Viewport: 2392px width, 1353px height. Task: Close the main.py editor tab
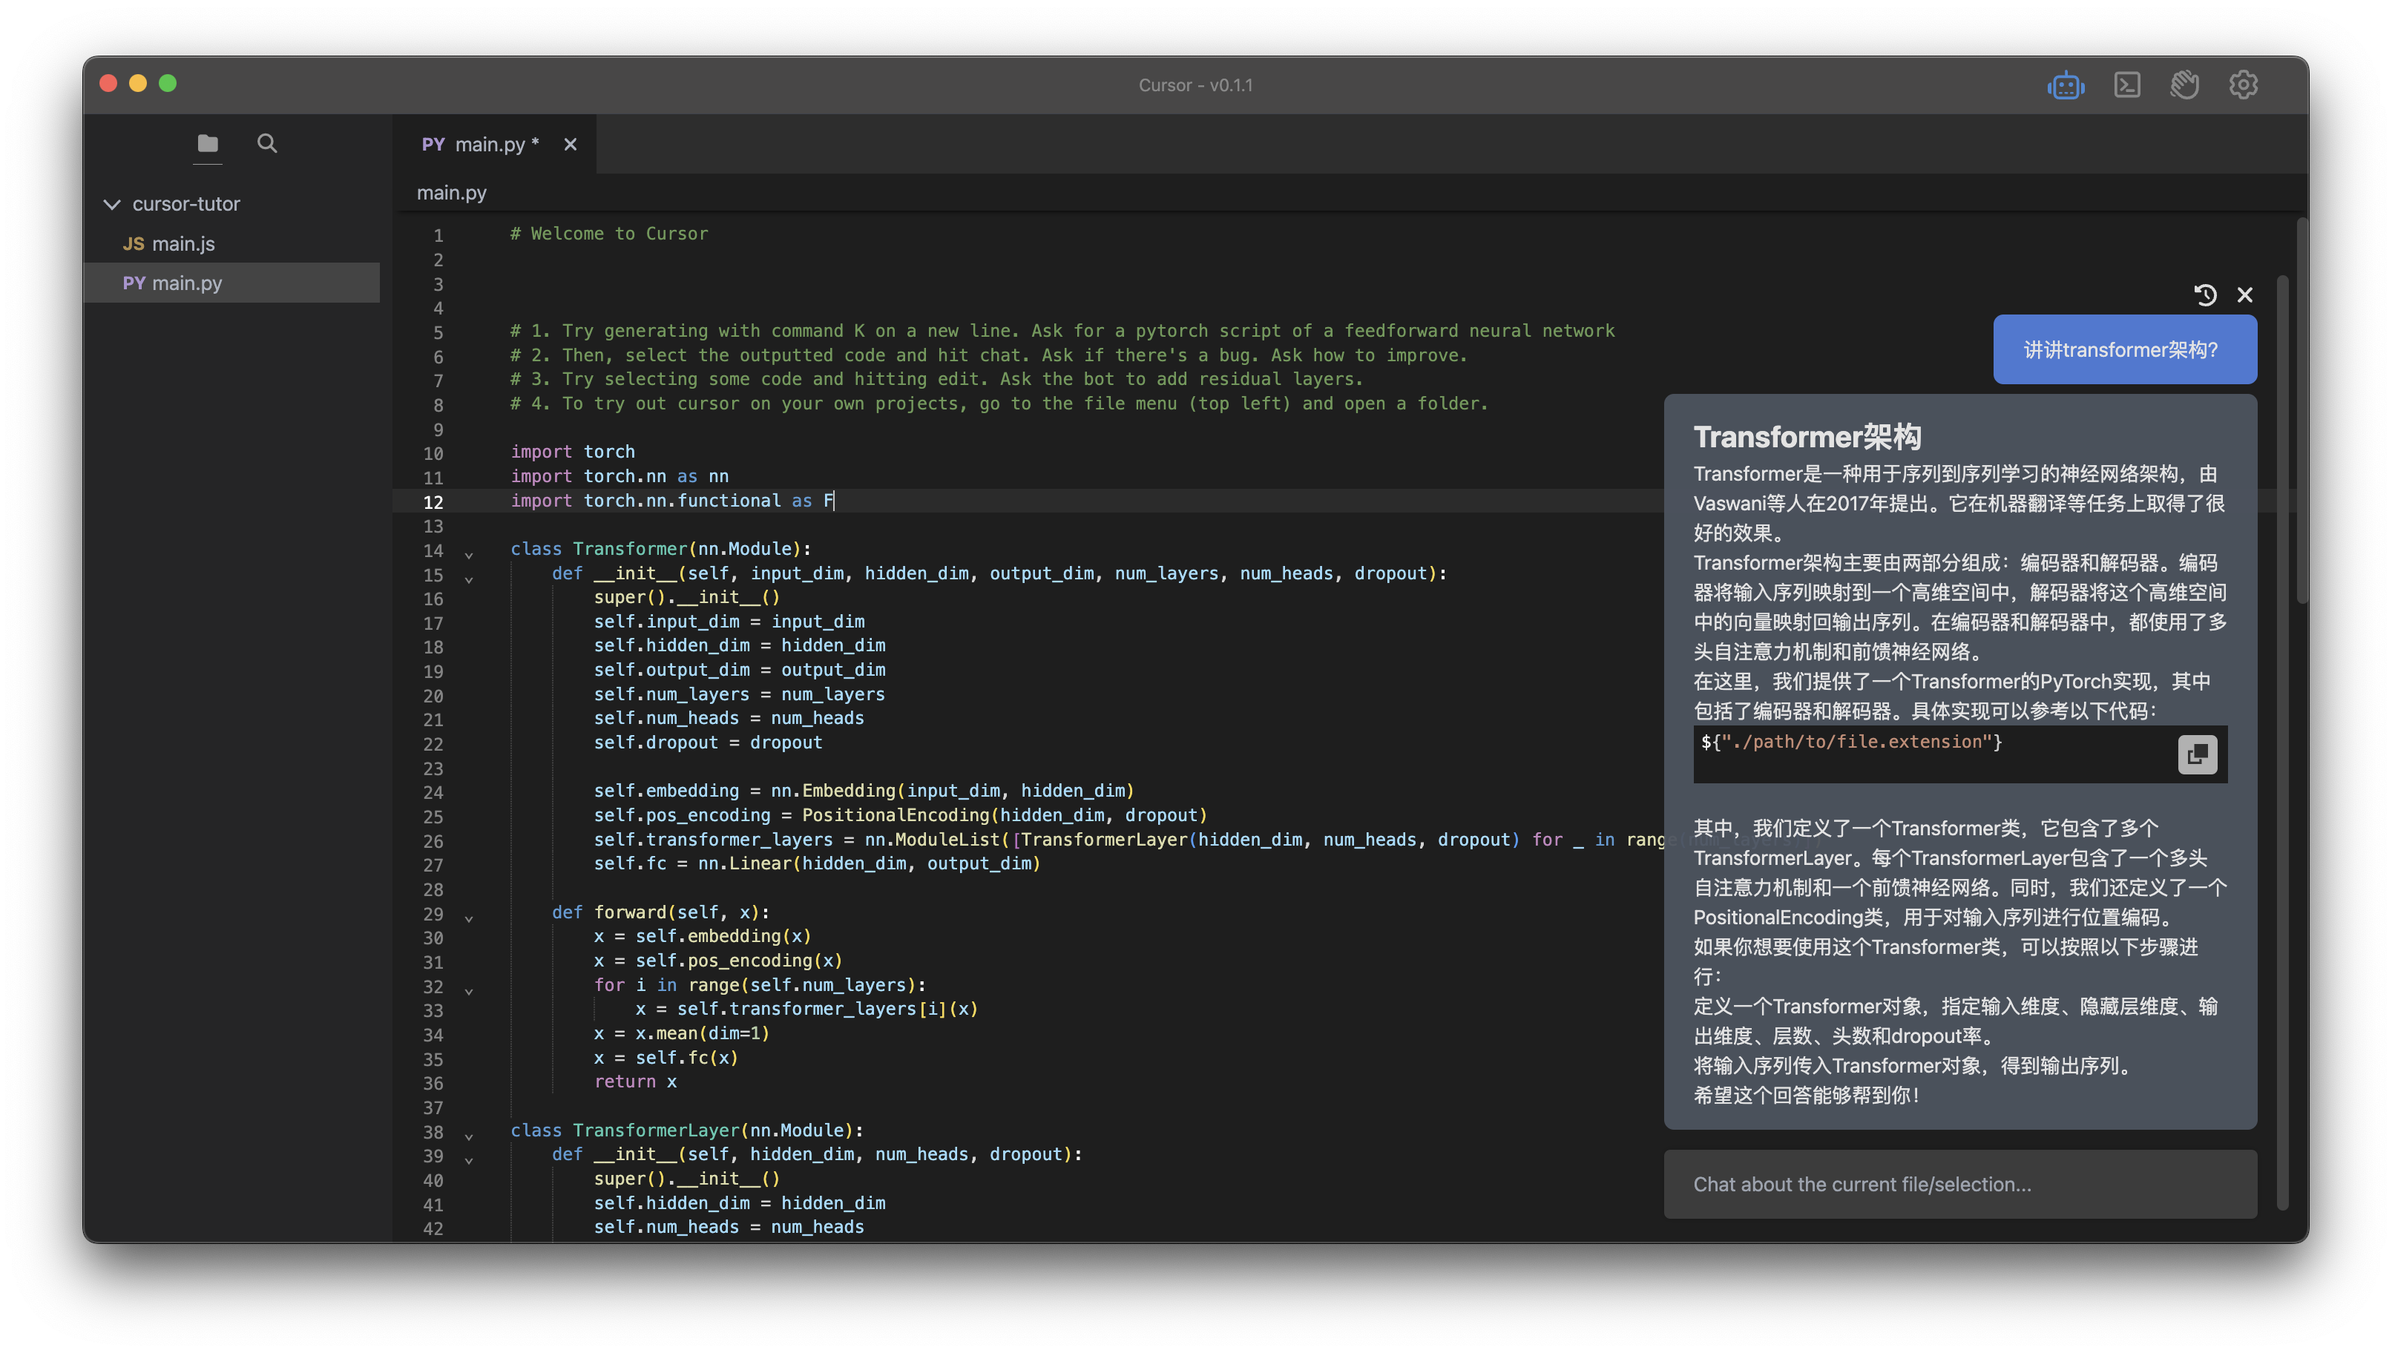coord(571,145)
